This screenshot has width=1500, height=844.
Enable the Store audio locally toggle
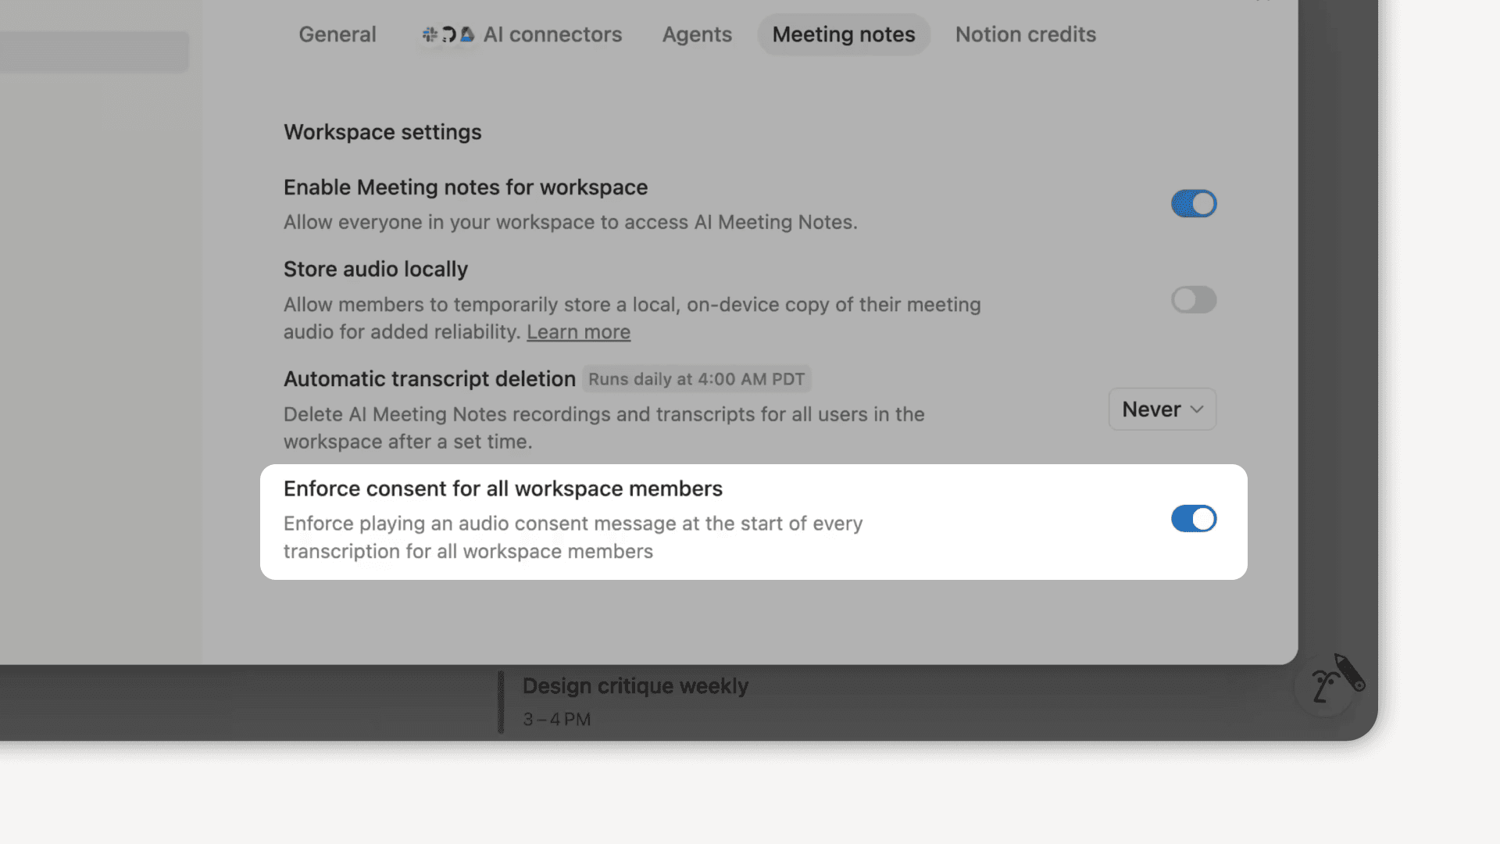pos(1193,299)
